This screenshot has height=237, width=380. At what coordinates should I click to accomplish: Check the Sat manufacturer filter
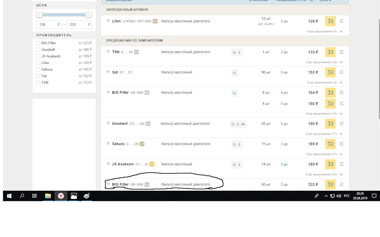coord(38,76)
